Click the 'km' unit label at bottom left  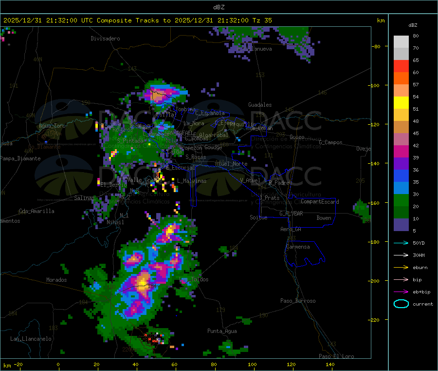7,366
